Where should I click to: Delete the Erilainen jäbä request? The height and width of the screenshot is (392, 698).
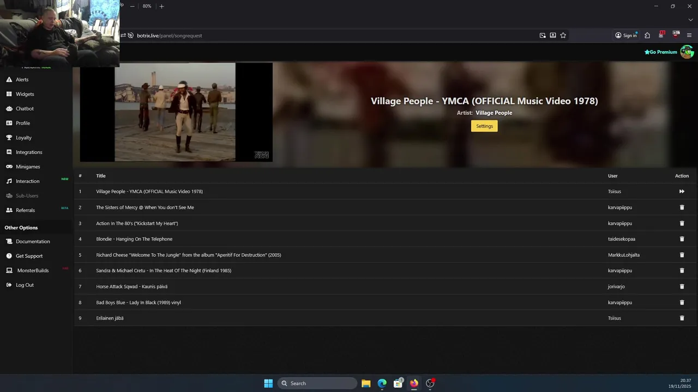(x=682, y=318)
